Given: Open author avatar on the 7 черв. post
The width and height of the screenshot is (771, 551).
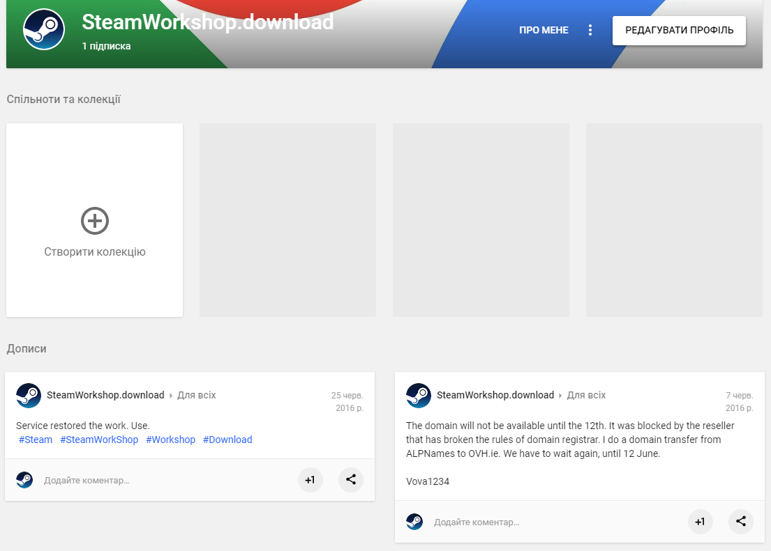Looking at the screenshot, I should pyautogui.click(x=419, y=396).
